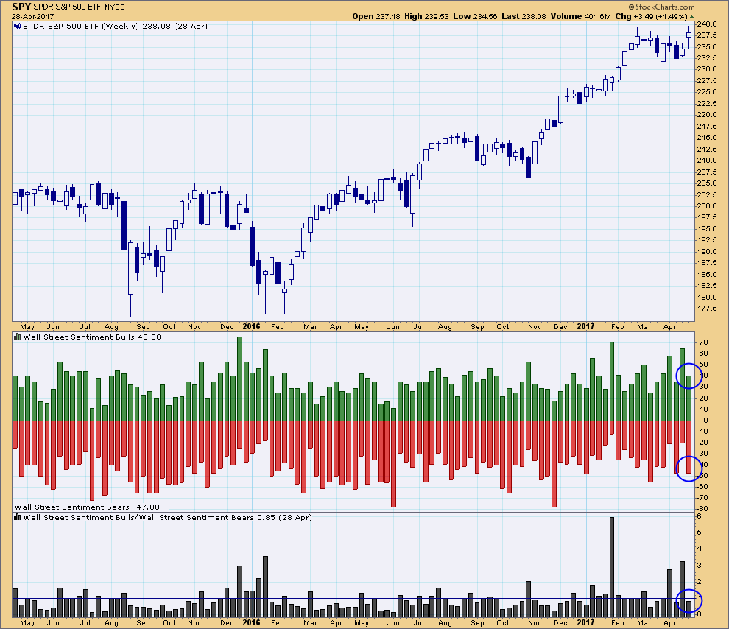Open the StockCharts.com link in the corner

point(661,7)
